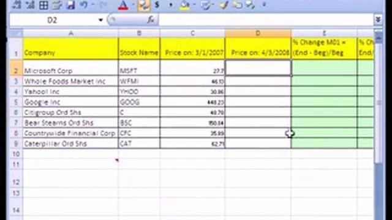Open the font color dropdown arrow
Image resolution: width=392 pixels, height=220 pixels.
tap(133, 5)
